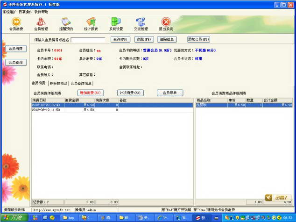Click the 会员取单 button
The width and height of the screenshot is (296, 222).
[x=170, y=93]
